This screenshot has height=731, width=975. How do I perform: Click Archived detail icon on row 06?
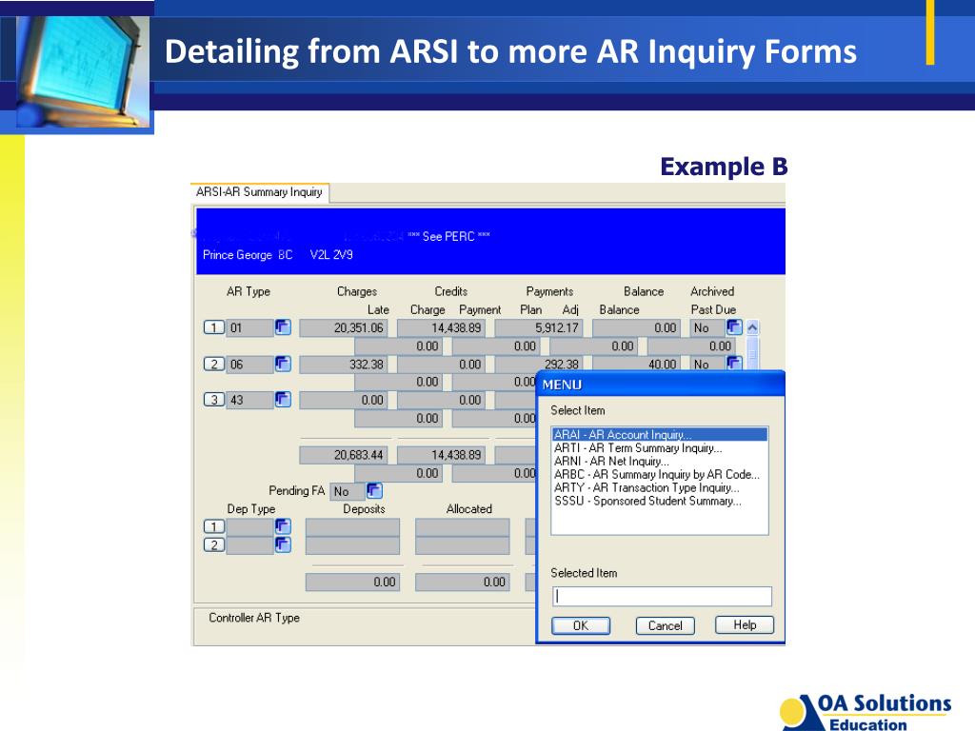[734, 363]
